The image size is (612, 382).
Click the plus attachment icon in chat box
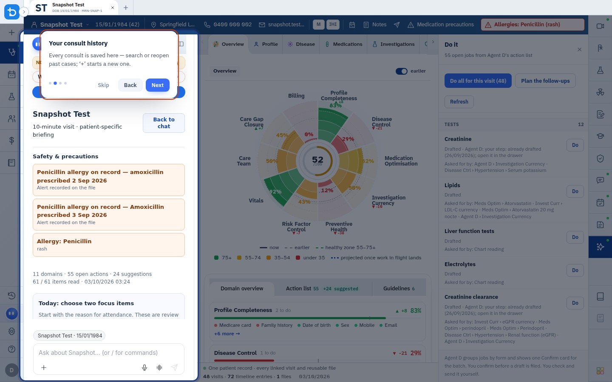tap(44, 368)
